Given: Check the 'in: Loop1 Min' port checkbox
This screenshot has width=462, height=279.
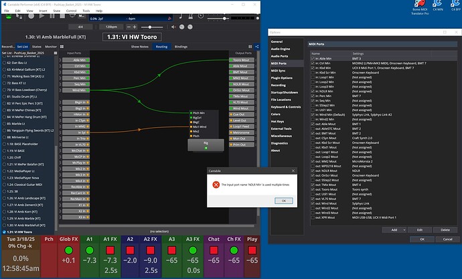Looking at the screenshot, I should (x=313, y=78).
